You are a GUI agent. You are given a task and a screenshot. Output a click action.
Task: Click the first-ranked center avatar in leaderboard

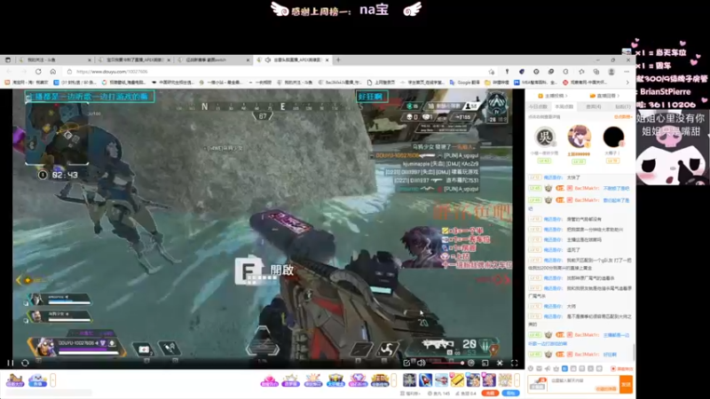[x=580, y=137]
